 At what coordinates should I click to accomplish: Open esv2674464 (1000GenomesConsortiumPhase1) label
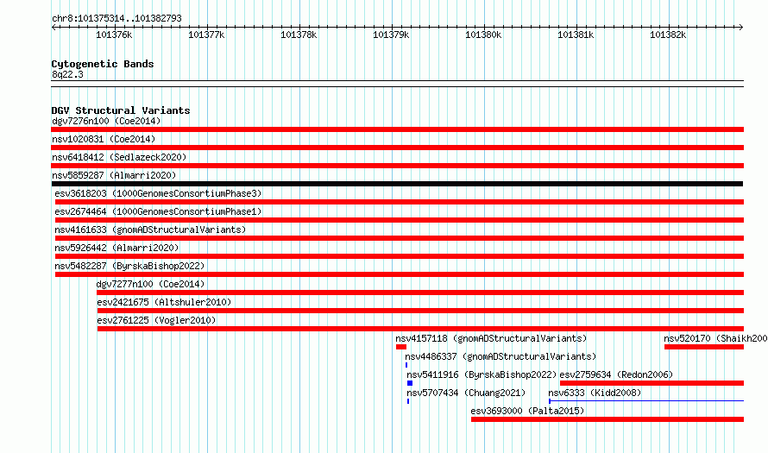(158, 211)
